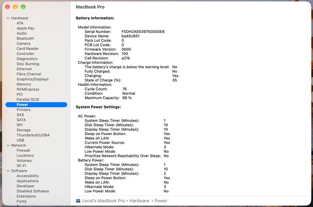Select Extensions under Software
The image size is (313, 207).
26,196
